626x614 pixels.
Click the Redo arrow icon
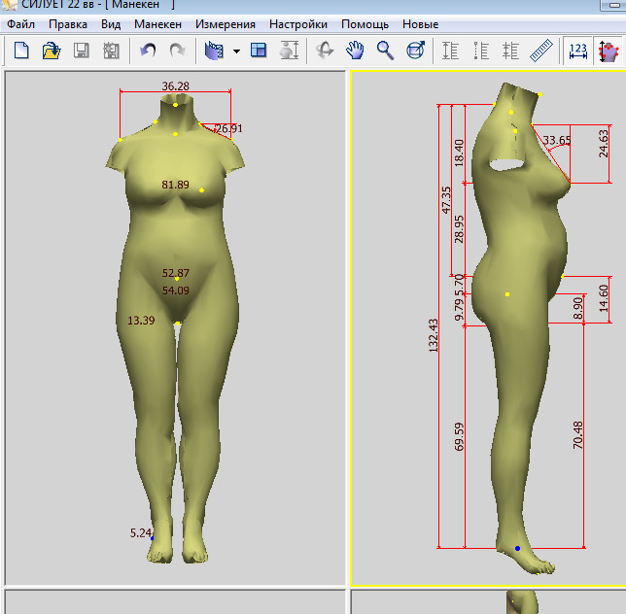pyautogui.click(x=177, y=51)
